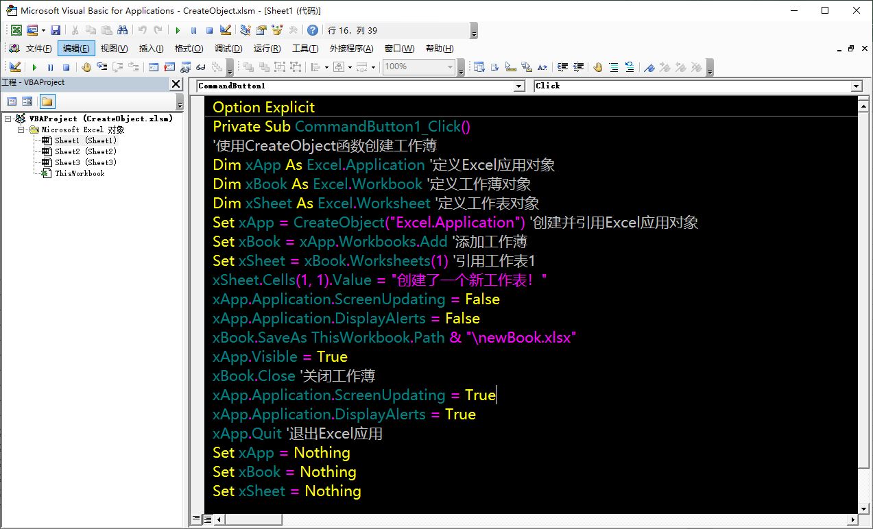This screenshot has width=873, height=529.
Task: Select the View Object icon in Project Explorer
Action: pyautogui.click(x=25, y=100)
